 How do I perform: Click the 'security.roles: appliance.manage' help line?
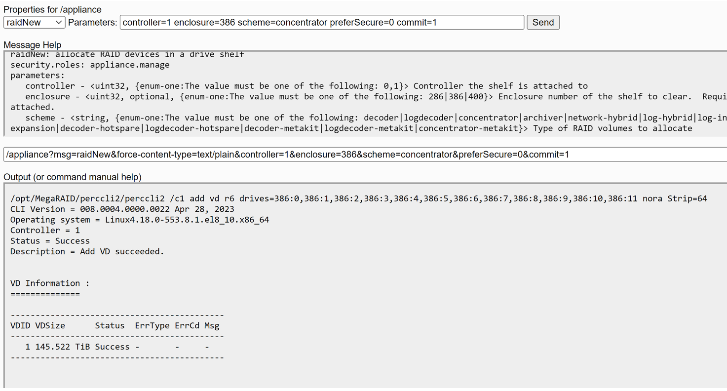(90, 65)
